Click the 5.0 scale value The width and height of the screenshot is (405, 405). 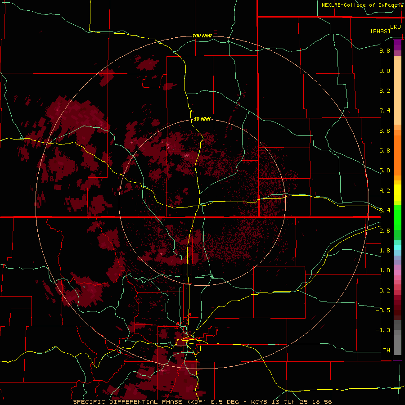pyautogui.click(x=385, y=171)
